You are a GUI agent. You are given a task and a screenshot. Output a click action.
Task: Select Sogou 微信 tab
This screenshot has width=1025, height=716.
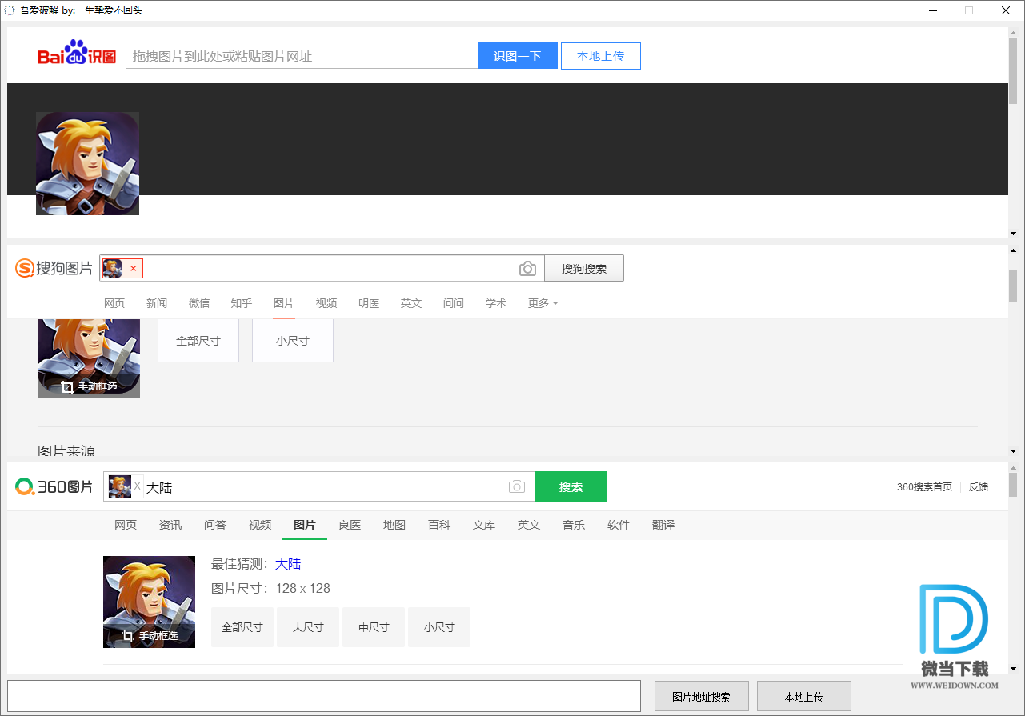(199, 303)
